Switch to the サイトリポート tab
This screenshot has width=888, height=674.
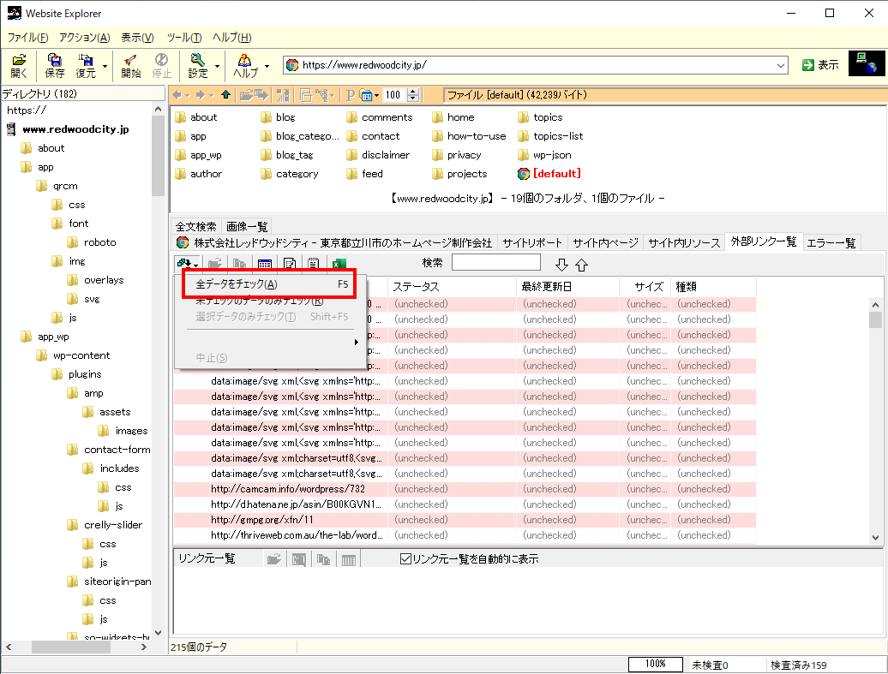pyautogui.click(x=531, y=242)
